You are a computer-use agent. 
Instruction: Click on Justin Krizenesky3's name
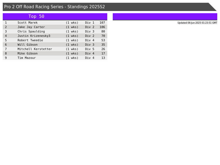click(34, 36)
